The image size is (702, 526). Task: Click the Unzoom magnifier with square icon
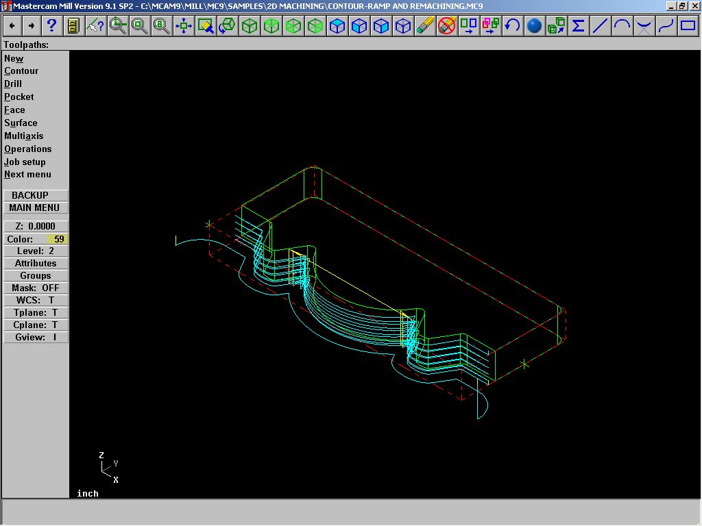(139, 26)
